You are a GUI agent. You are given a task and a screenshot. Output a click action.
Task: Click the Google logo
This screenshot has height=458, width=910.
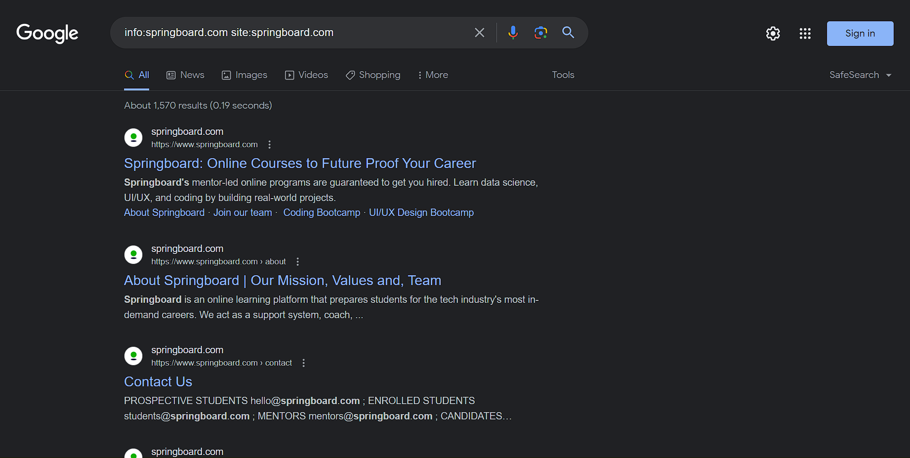[47, 33]
